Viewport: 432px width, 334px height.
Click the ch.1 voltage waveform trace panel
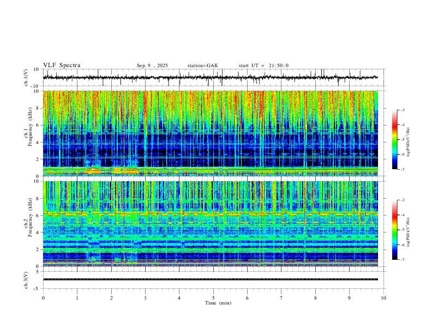214,77
